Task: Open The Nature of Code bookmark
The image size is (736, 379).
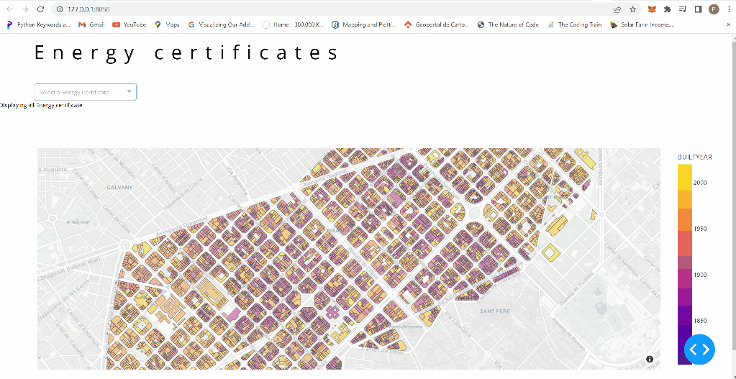Action: coord(507,24)
